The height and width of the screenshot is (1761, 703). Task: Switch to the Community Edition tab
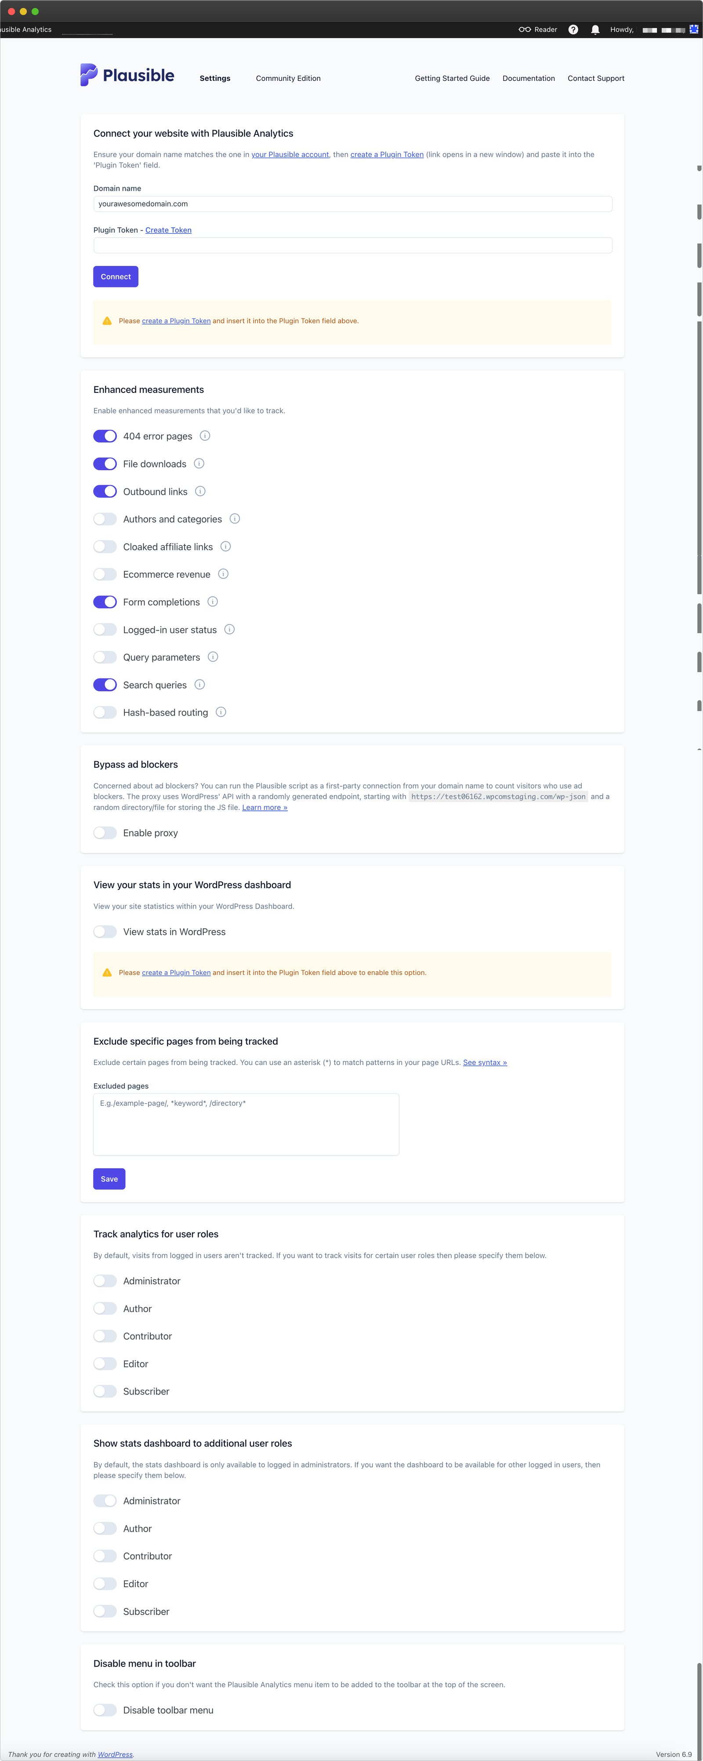coord(288,78)
